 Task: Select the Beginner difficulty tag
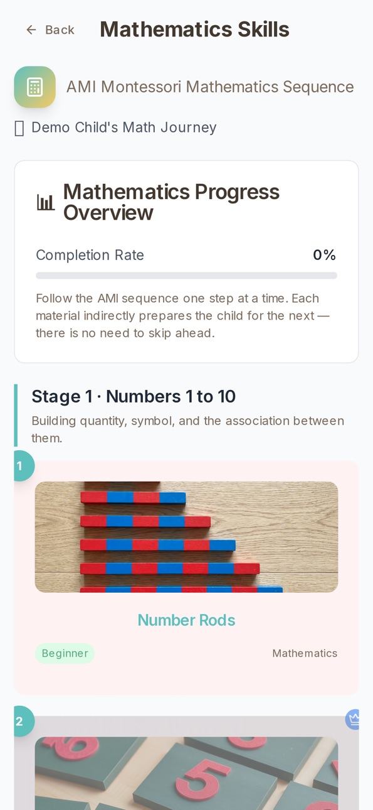pyautogui.click(x=65, y=654)
